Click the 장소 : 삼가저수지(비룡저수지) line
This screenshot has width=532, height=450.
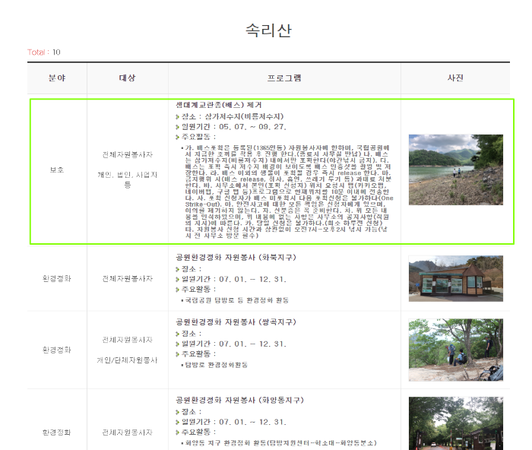[230, 116]
